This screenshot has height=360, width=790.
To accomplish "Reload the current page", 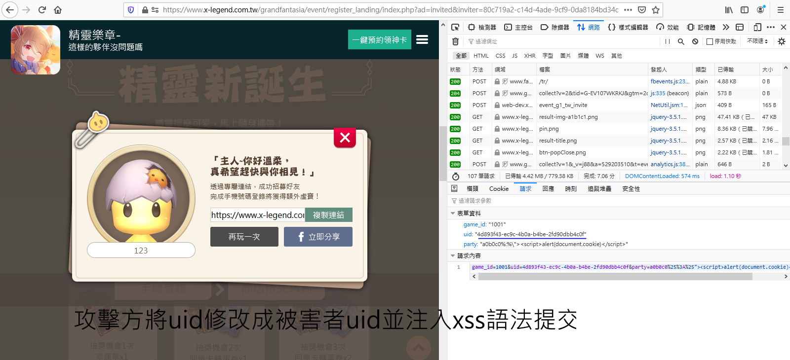I will (x=42, y=10).
